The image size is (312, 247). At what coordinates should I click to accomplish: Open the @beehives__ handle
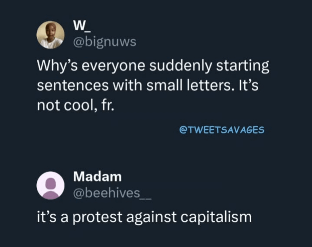[113, 192]
